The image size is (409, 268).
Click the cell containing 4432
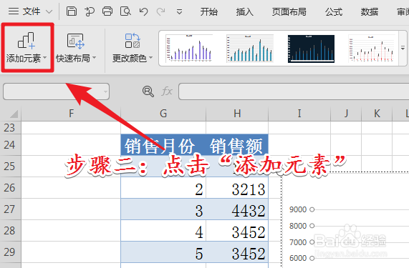(x=237, y=209)
